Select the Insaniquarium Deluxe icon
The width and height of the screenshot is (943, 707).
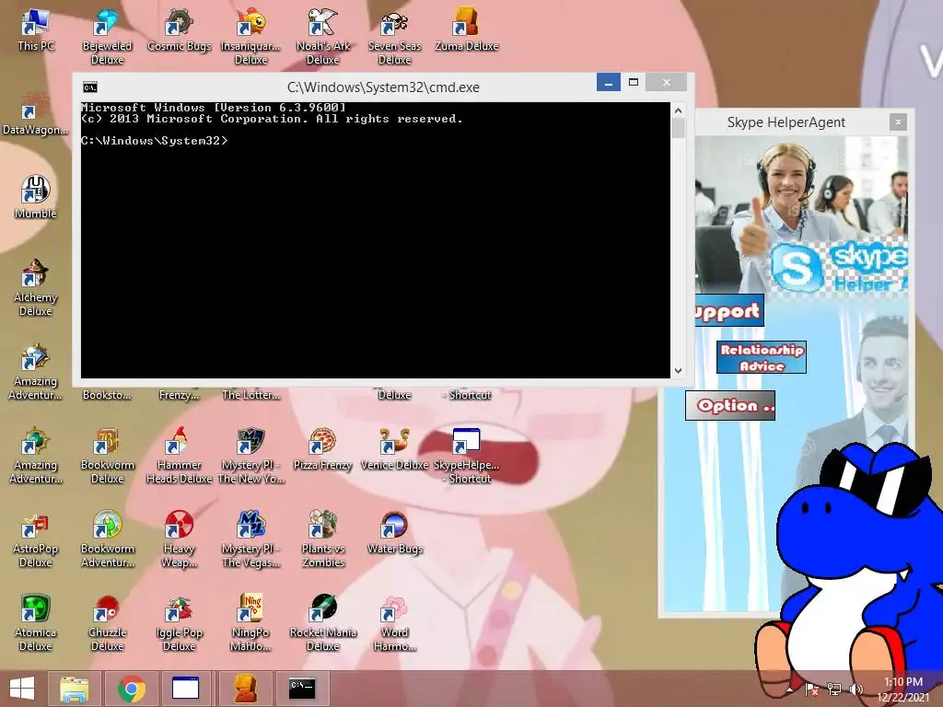click(250, 37)
